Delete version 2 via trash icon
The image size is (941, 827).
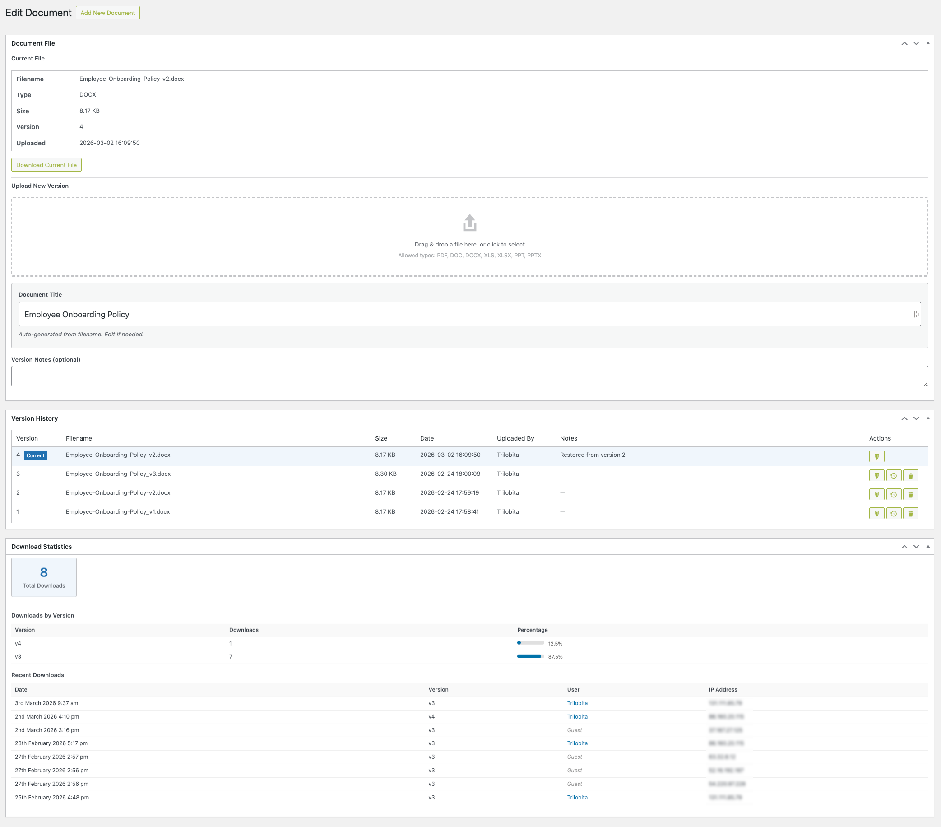click(x=910, y=495)
